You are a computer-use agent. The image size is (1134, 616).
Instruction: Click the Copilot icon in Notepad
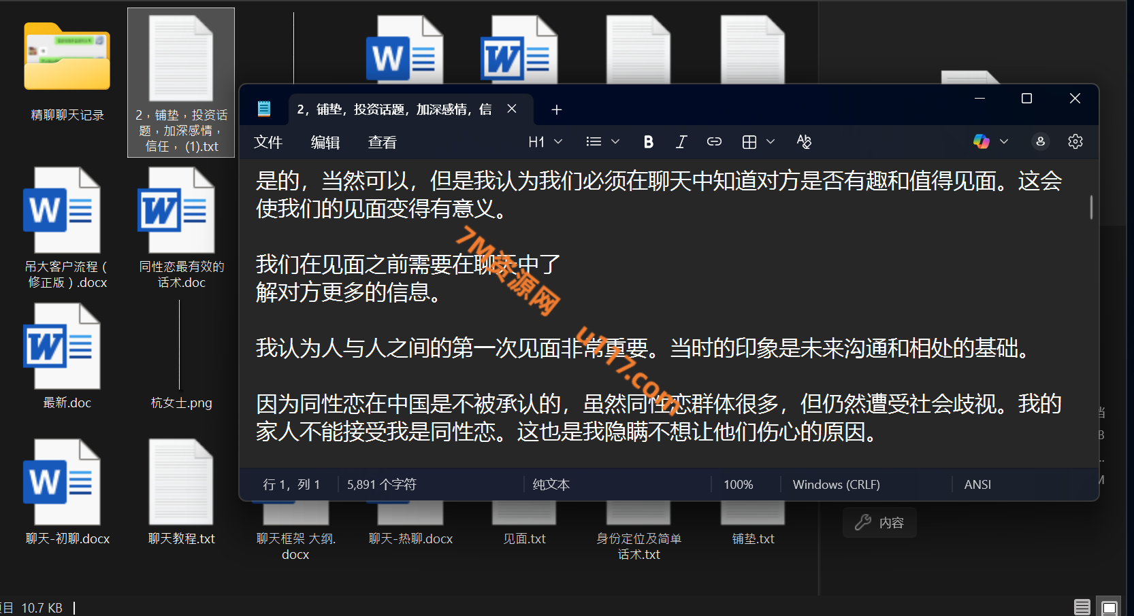click(981, 141)
